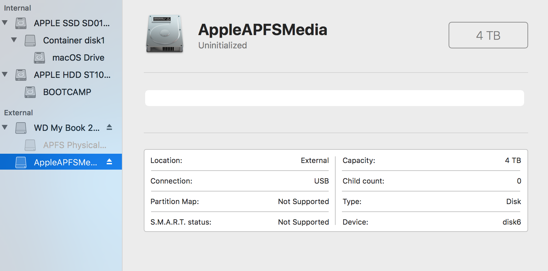Click the large AppleAPFSMedia disk image
The width and height of the screenshot is (548, 271).
point(165,34)
